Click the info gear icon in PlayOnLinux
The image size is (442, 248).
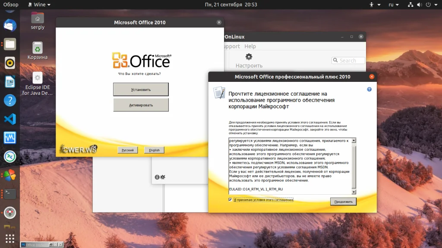point(160,177)
